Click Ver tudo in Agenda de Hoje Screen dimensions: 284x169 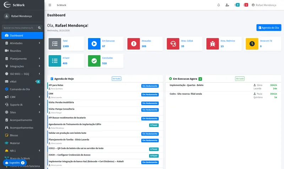point(116,79)
